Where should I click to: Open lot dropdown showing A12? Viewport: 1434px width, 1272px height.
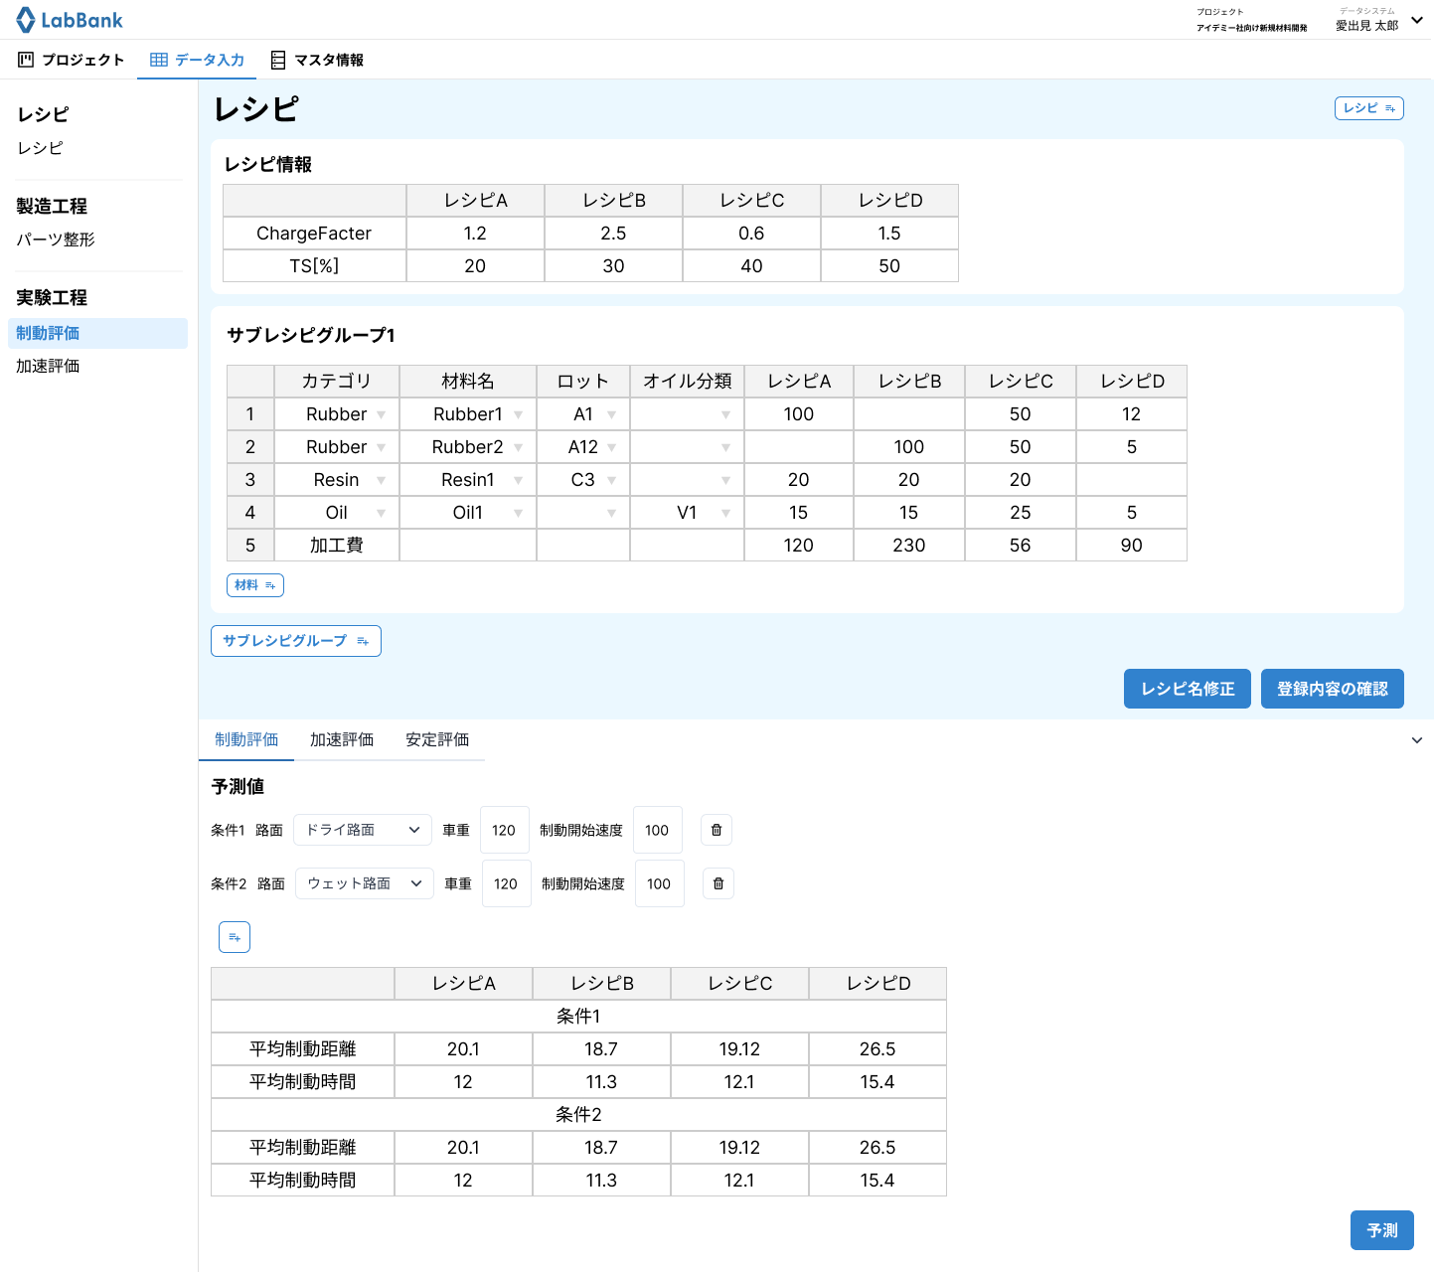pyautogui.click(x=611, y=447)
